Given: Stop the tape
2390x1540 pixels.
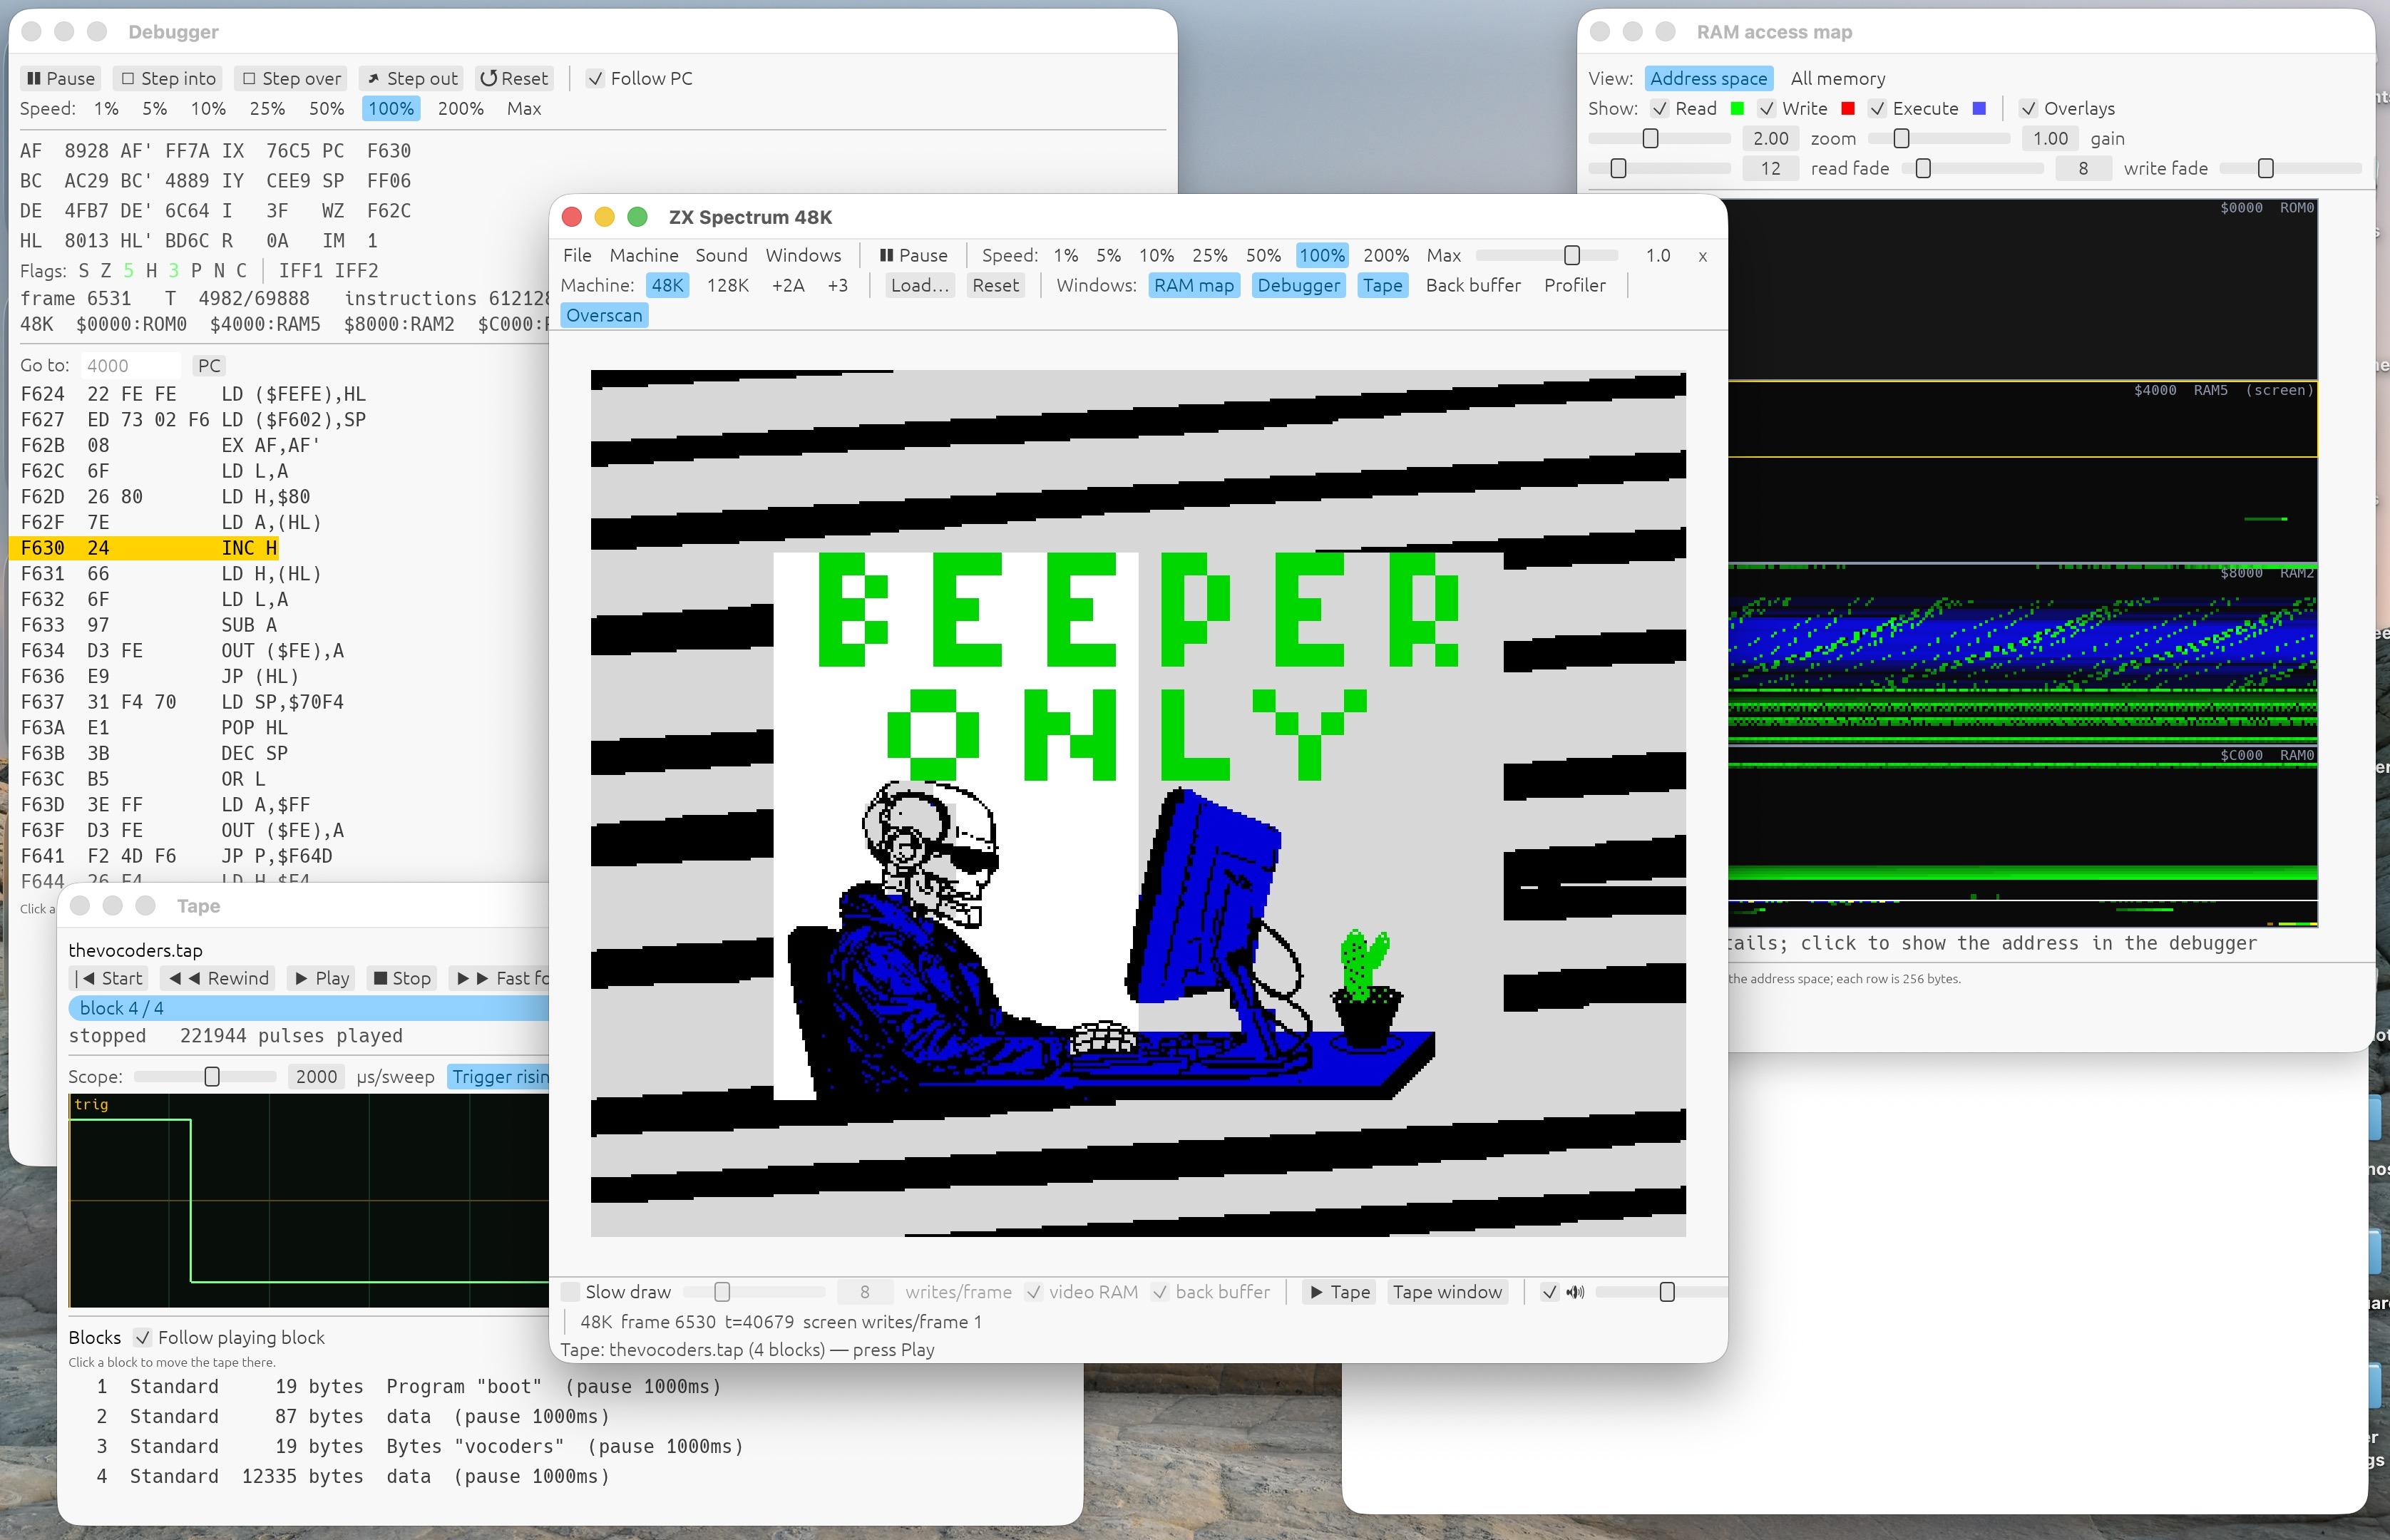Looking at the screenshot, I should tap(402, 979).
